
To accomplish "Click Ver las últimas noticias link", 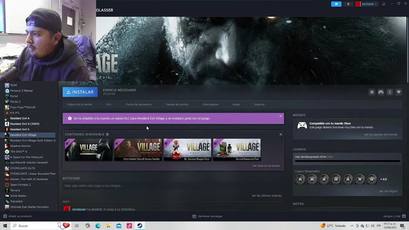I will (266, 195).
